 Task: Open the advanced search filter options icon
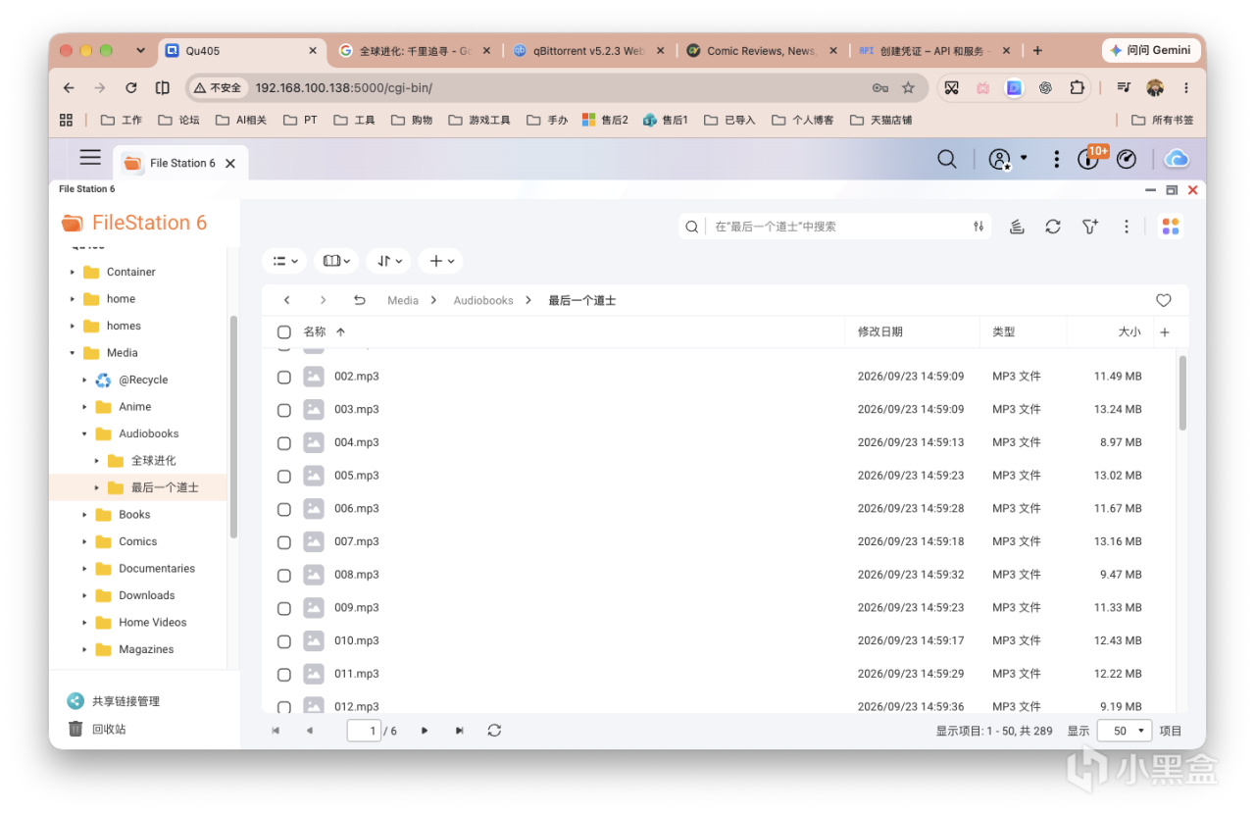979,227
